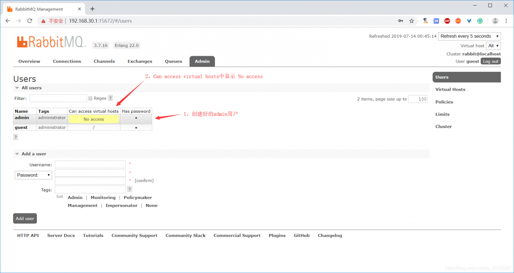Image resolution: width=514 pixels, height=273 pixels.
Task: Open the Plugins footer link
Action: point(277,236)
